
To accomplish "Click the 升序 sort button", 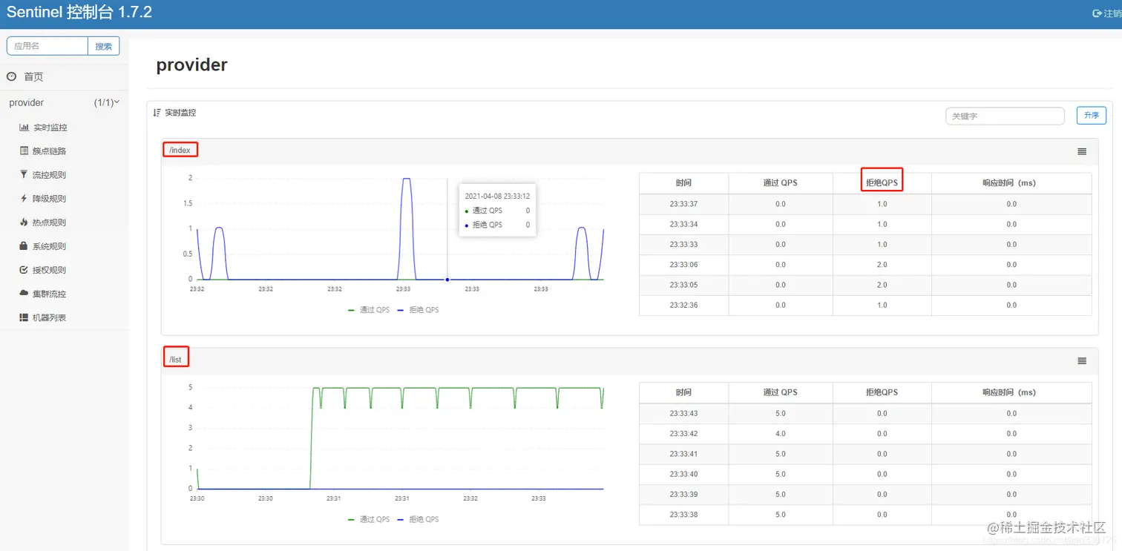I will [x=1091, y=116].
